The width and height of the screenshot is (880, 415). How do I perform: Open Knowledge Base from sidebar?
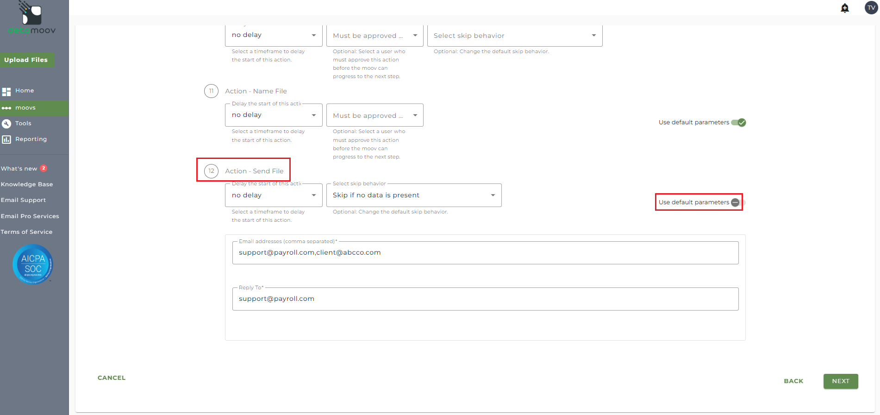27,184
